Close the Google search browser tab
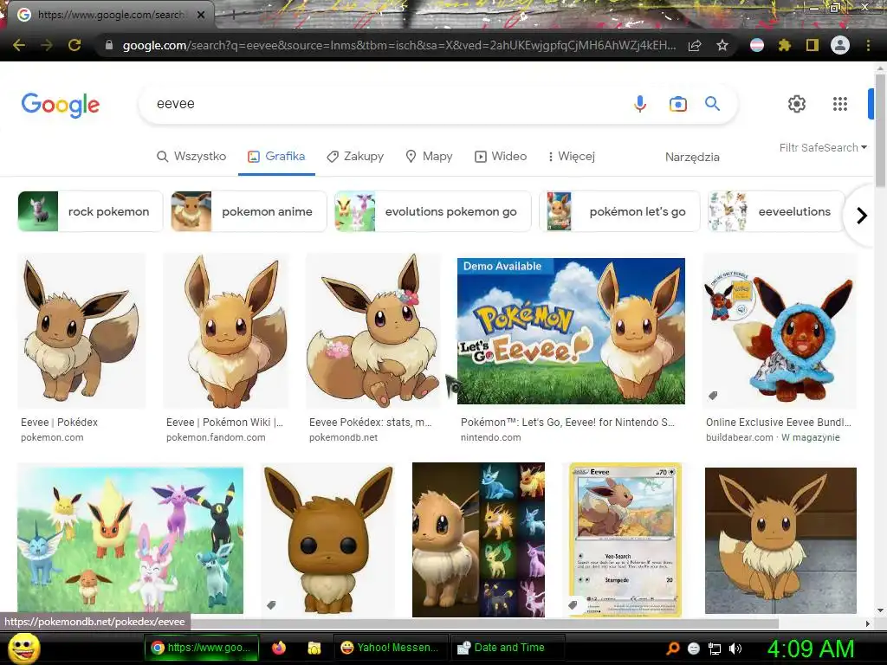This screenshot has height=665, width=887. [x=201, y=15]
